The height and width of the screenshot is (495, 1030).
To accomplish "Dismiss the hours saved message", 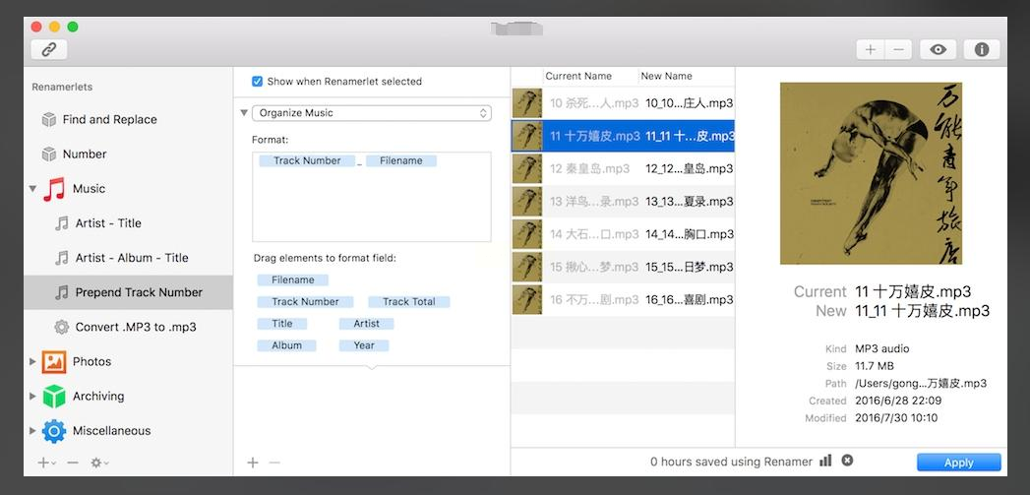I will [x=847, y=461].
